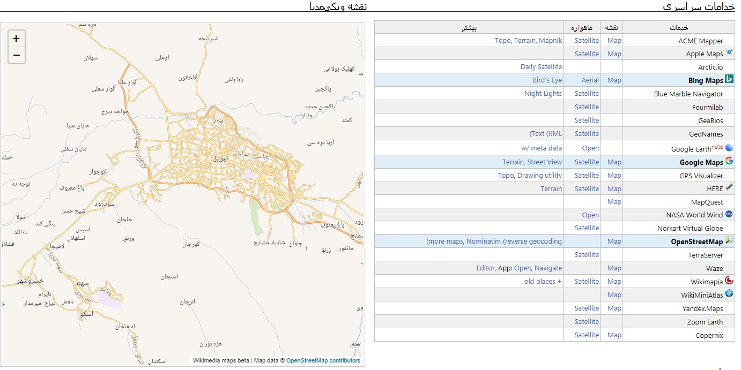Image resolution: width=741 pixels, height=370 pixels.
Task: Open TerraServer Satellite link
Action: coord(587,255)
